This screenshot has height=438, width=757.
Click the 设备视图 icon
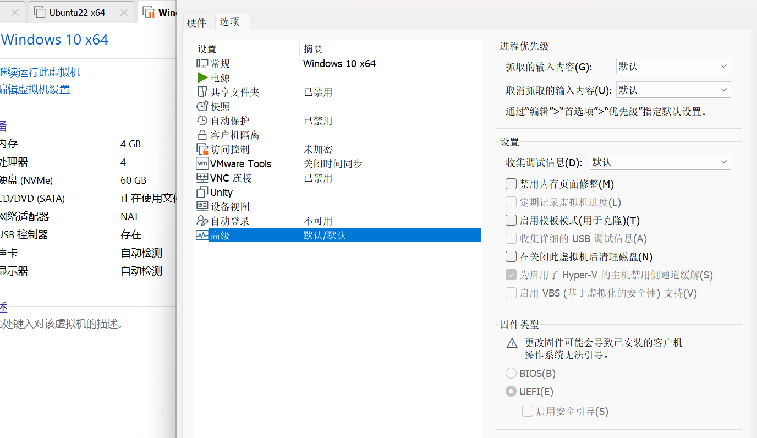[x=202, y=207]
